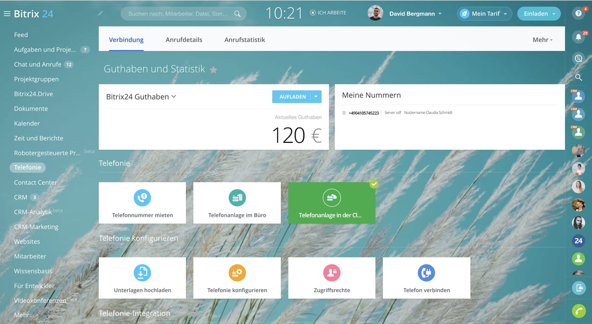This screenshot has width=592, height=324.
Task: Open the green CRM contact avatar
Action: coord(579,133)
